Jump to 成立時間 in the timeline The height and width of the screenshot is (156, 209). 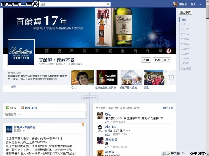pyautogui.click(x=186, y=69)
